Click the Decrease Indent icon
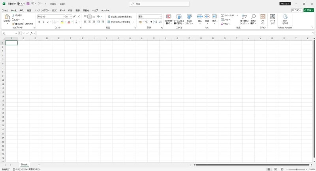 pos(98,22)
